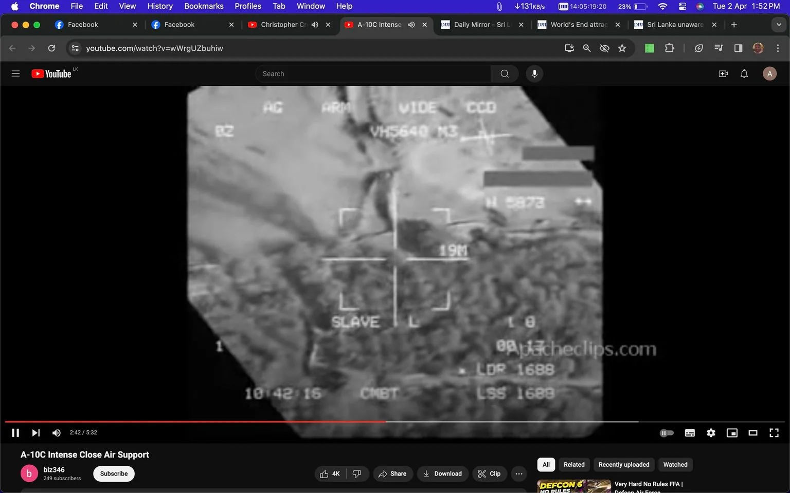Mute the Christopher tab audio icon

pyautogui.click(x=315, y=25)
